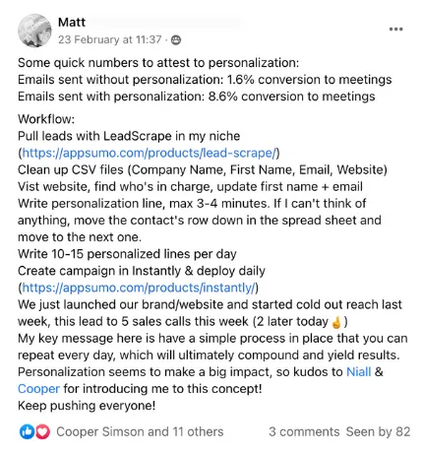Click the 8.6% conversion to meetings line

[197, 97]
